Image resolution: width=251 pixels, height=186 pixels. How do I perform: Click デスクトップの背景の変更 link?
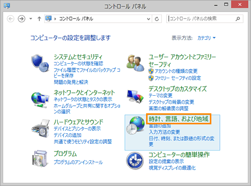coord(171,102)
